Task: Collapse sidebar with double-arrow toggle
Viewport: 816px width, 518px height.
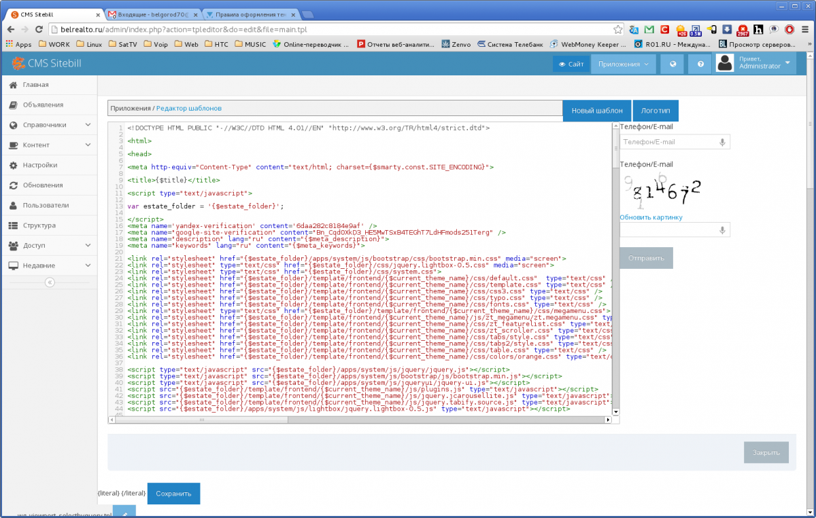Action: tap(49, 282)
